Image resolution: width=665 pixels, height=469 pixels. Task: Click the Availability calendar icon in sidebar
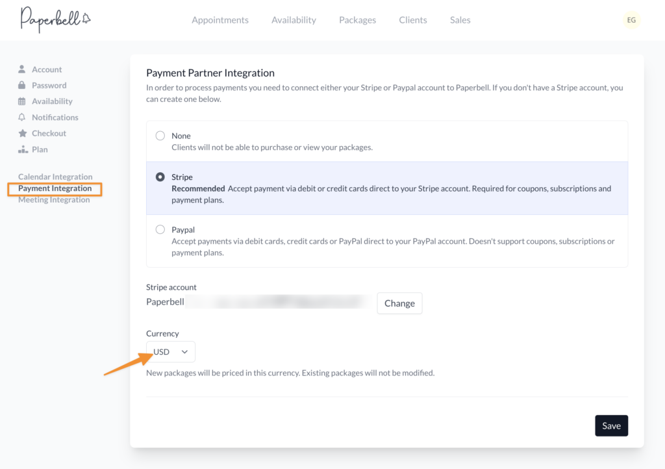point(22,101)
